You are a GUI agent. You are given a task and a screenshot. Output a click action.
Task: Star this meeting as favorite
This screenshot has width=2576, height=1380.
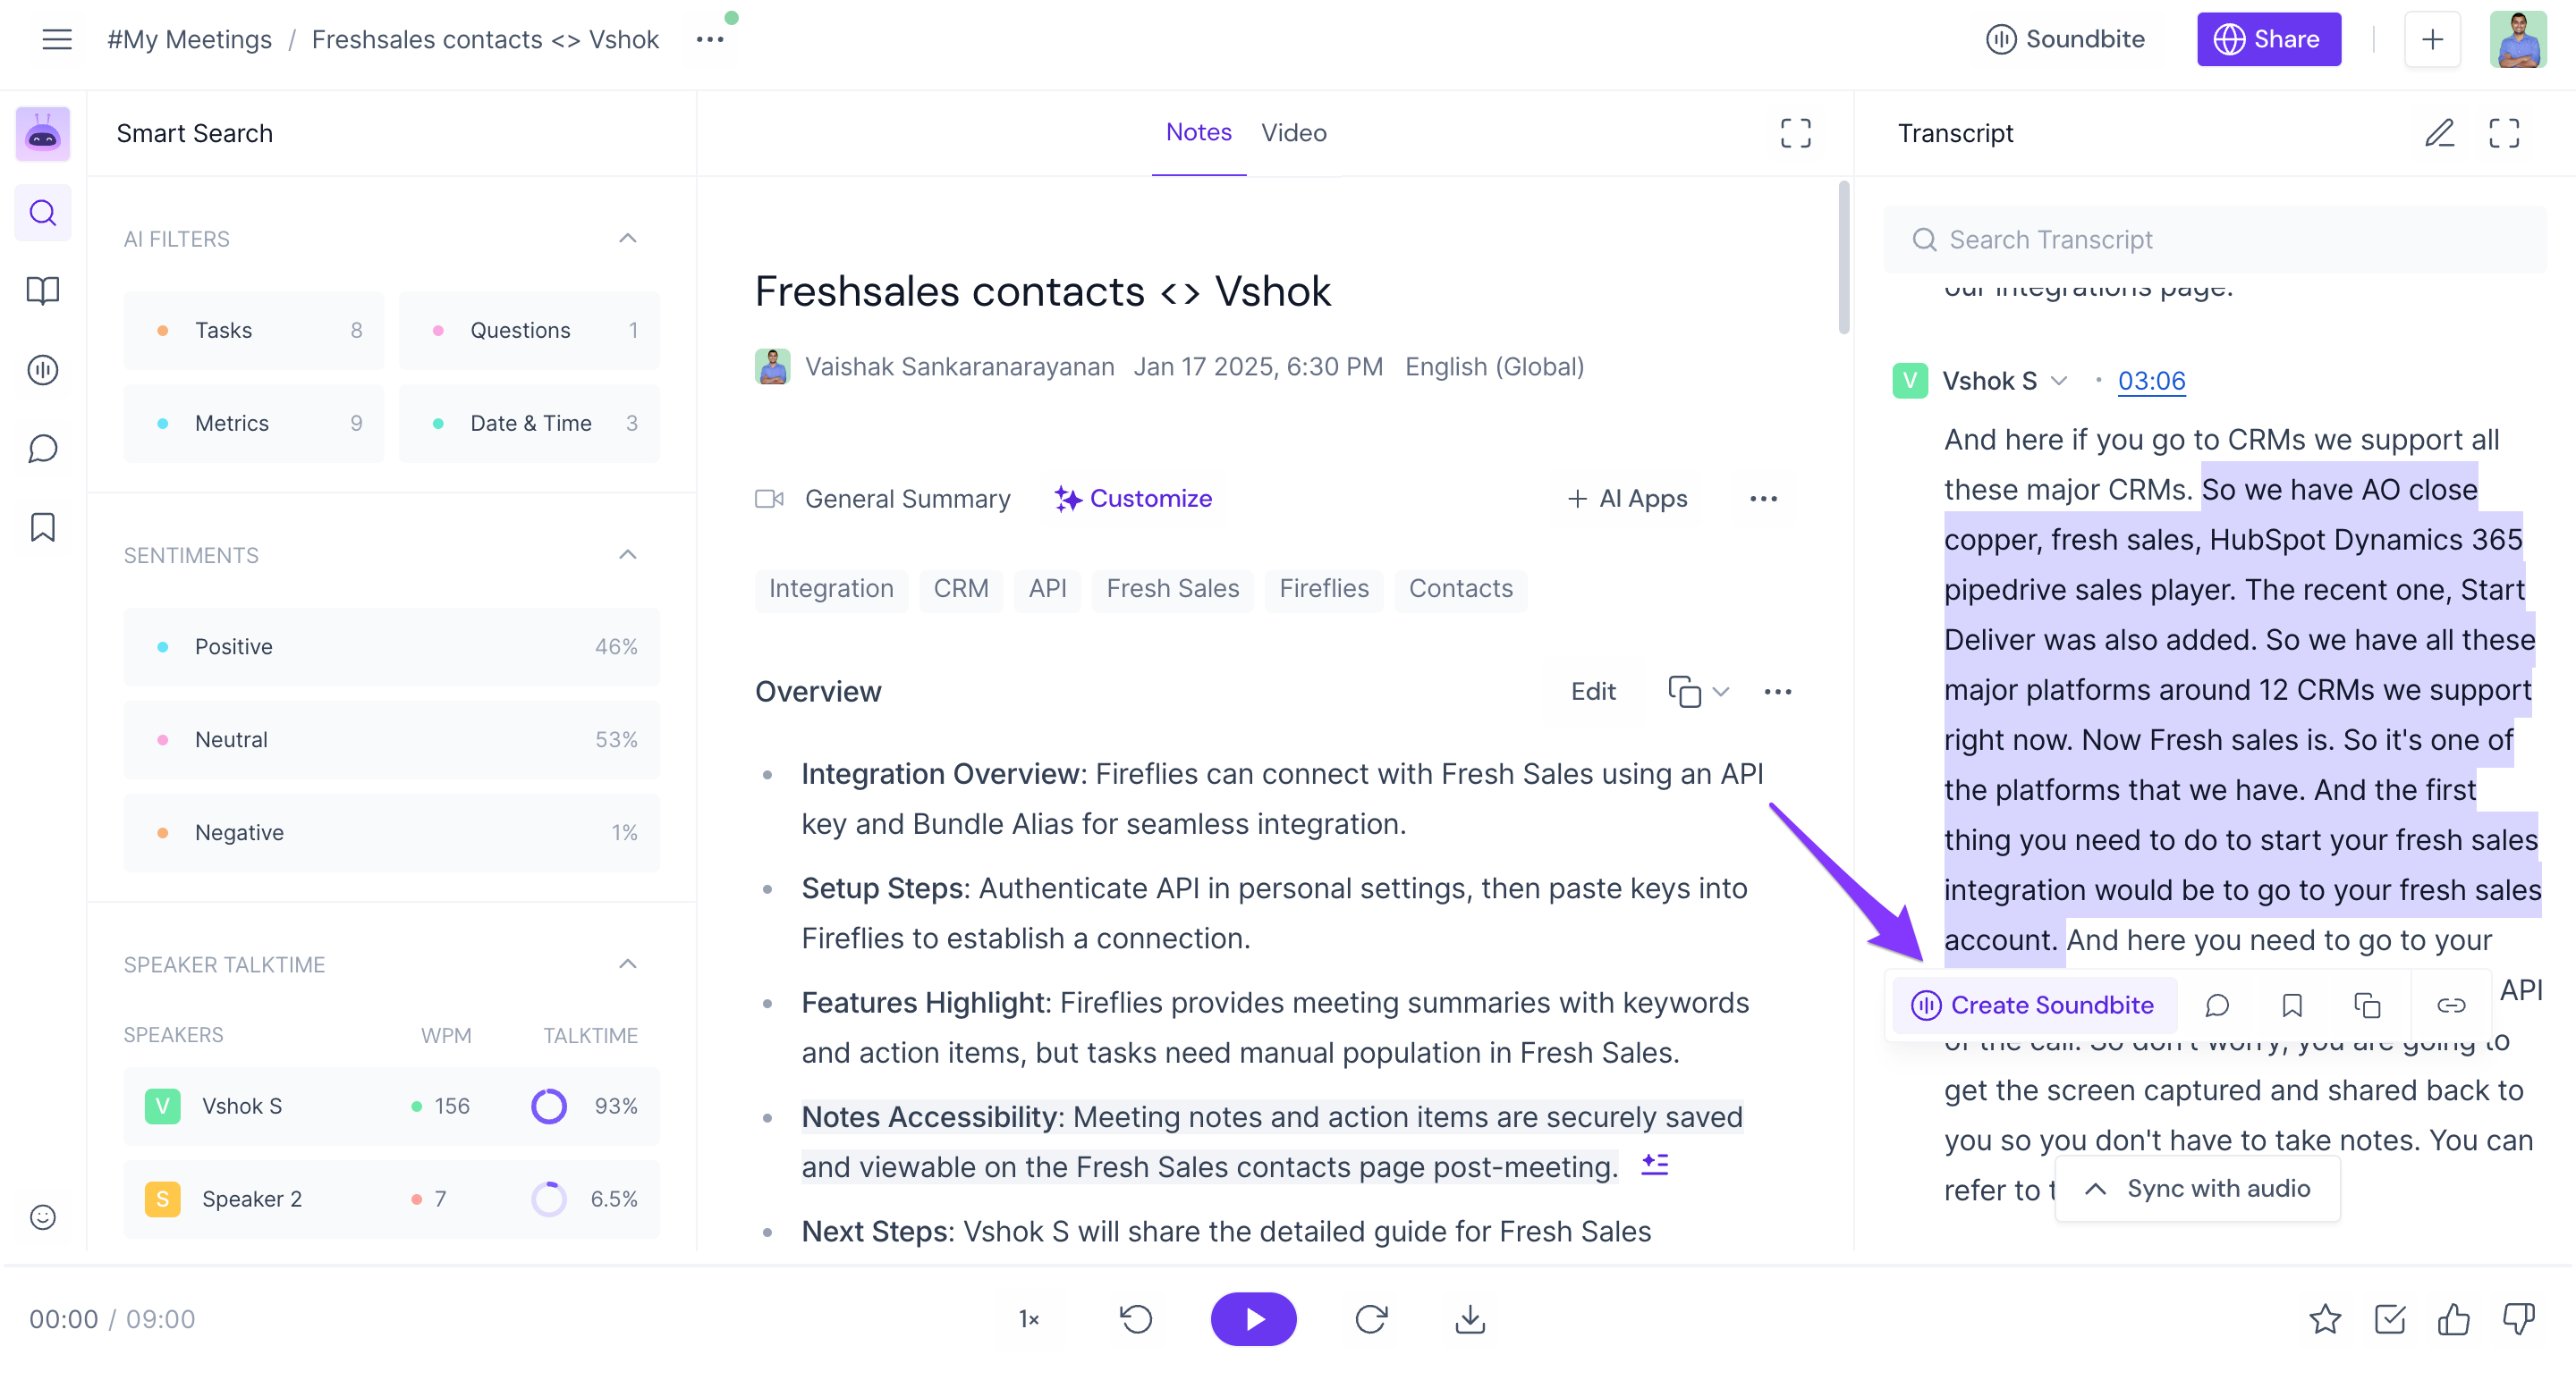(2324, 1319)
